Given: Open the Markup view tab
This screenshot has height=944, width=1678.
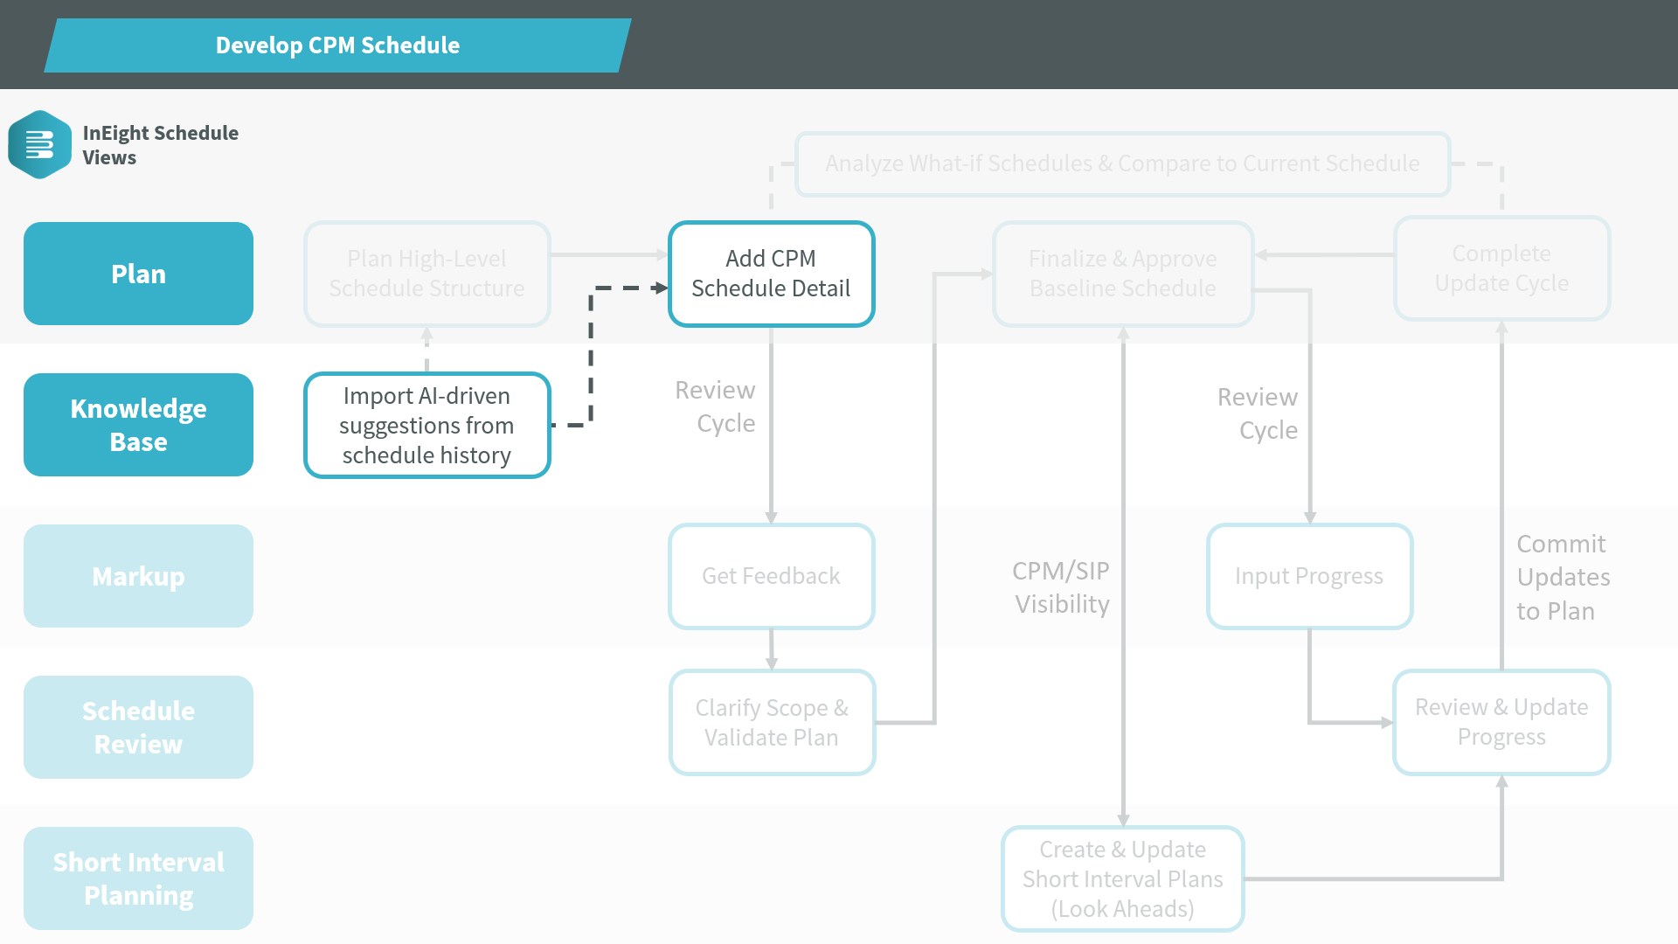Looking at the screenshot, I should [x=138, y=576].
